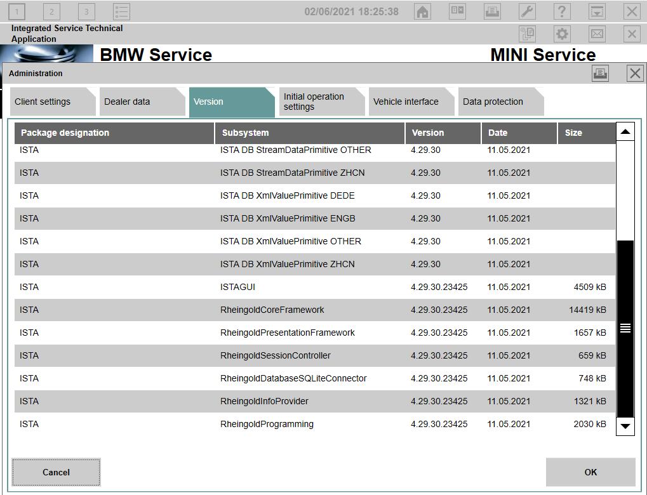
Task: Click the scrollbar up arrow
Action: tap(625, 131)
